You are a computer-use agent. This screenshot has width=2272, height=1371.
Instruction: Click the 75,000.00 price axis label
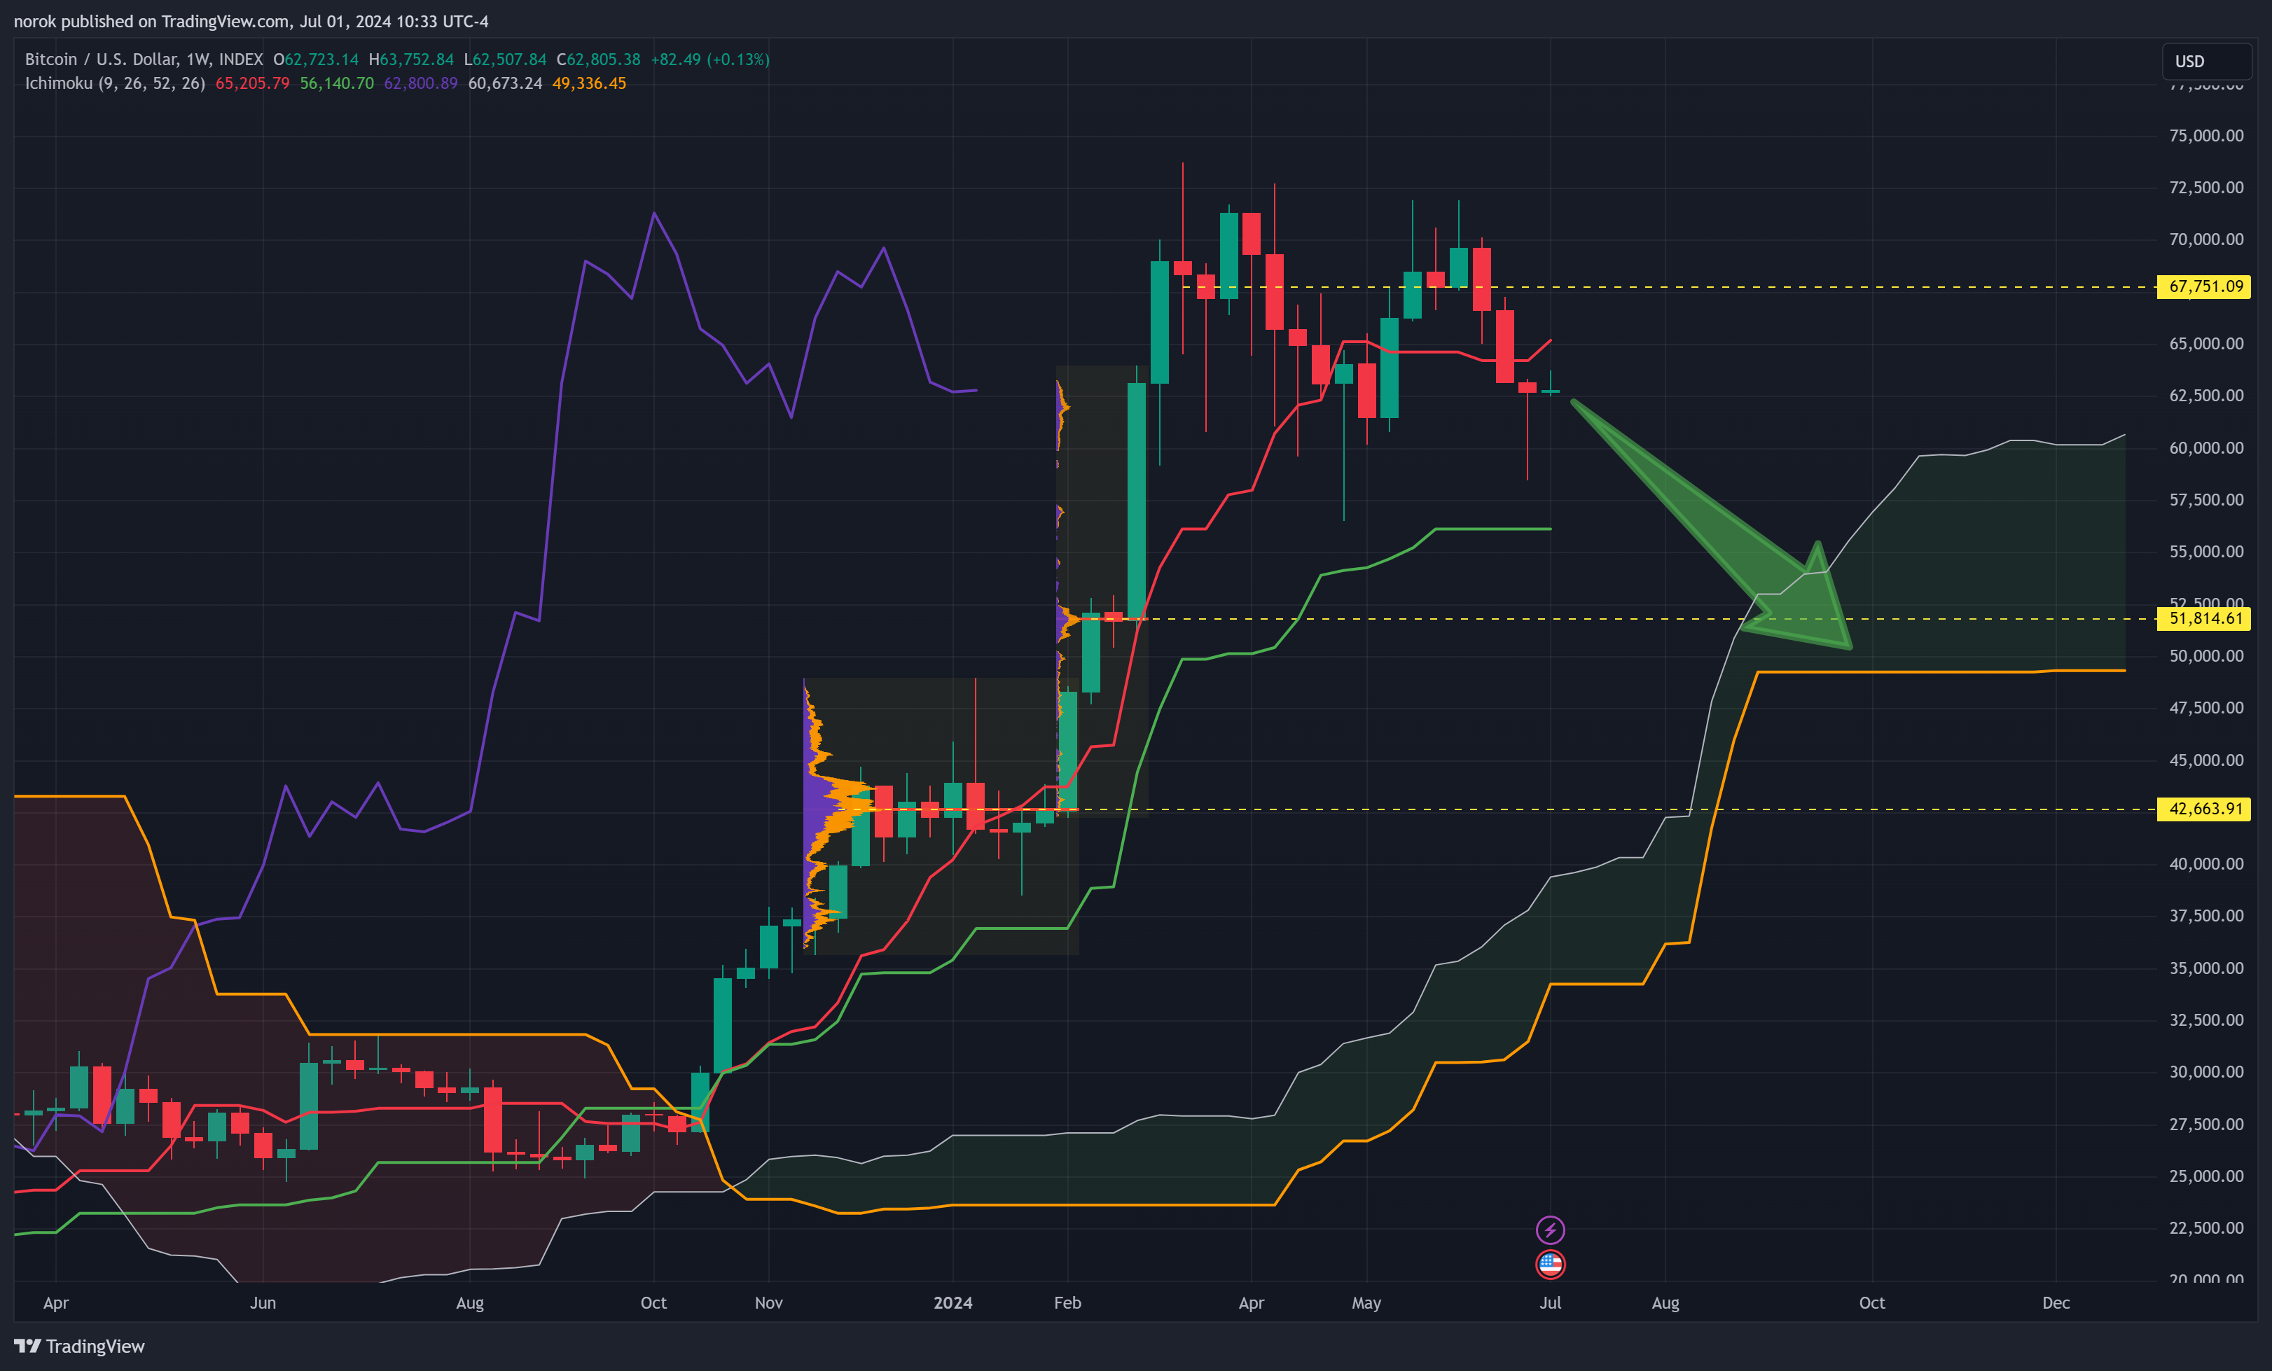pos(2205,136)
